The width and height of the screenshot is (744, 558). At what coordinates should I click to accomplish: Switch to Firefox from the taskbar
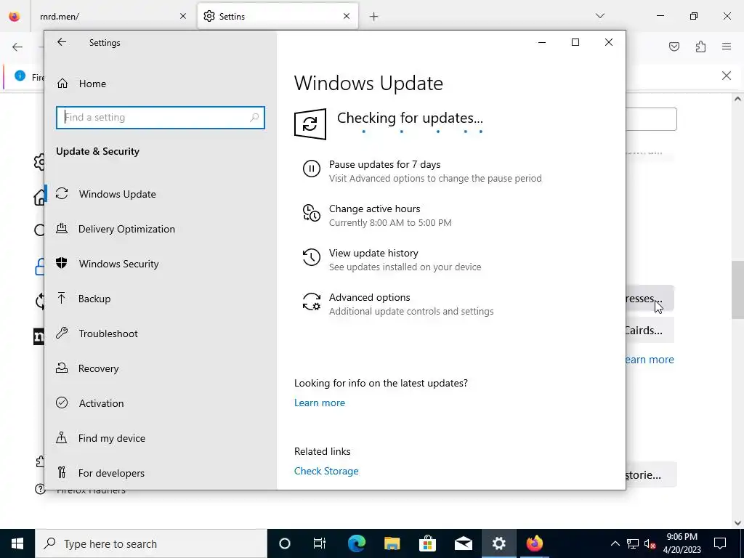point(534,543)
